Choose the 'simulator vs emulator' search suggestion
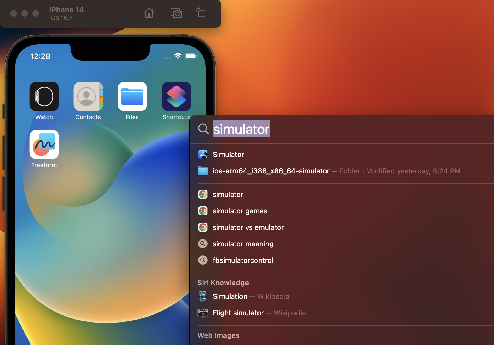Image resolution: width=494 pixels, height=345 pixels. (x=248, y=227)
